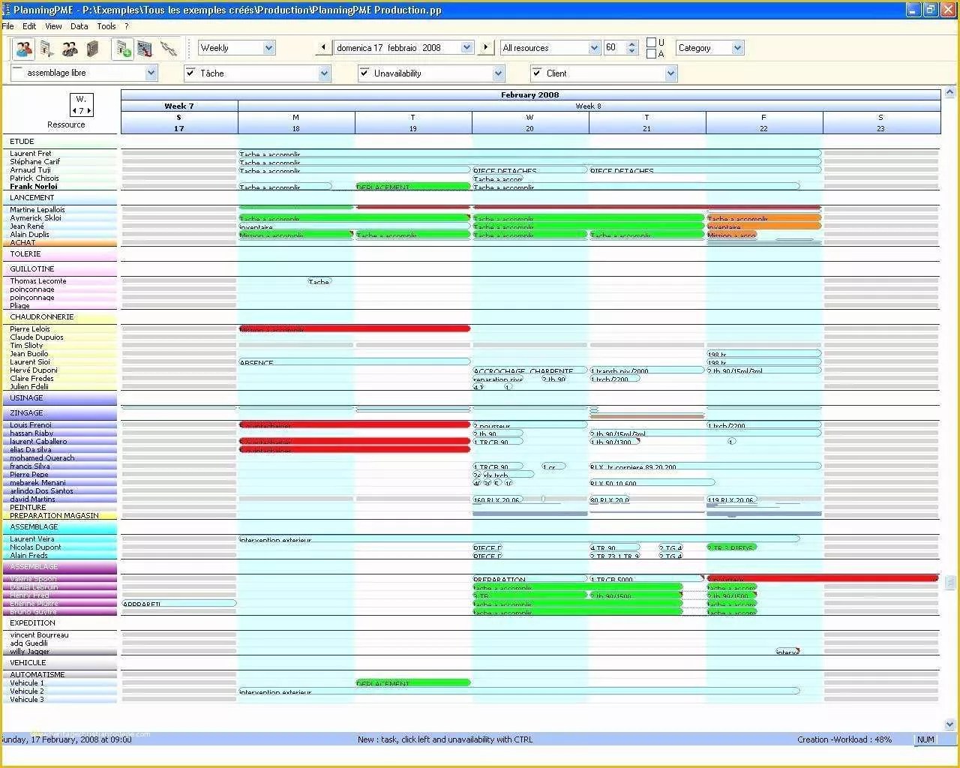Enable the U checkbox near the resources dropdown
The width and height of the screenshot is (960, 768).
649,43
